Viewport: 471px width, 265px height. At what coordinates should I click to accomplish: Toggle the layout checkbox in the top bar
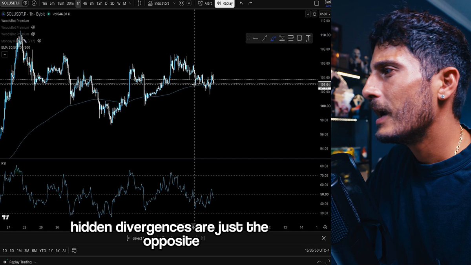(x=317, y=4)
